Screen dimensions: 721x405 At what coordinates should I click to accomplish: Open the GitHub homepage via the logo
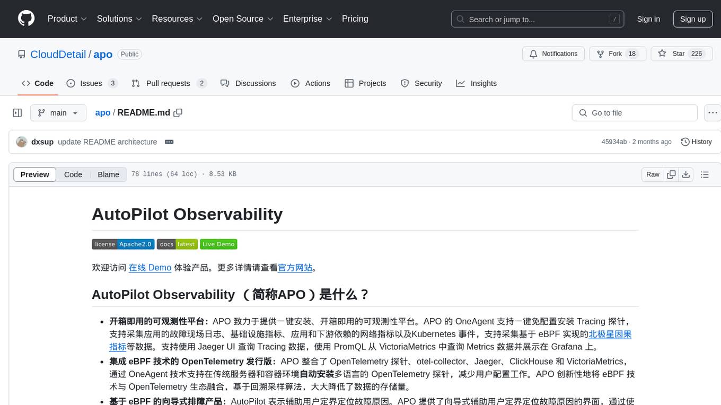[x=26, y=19]
